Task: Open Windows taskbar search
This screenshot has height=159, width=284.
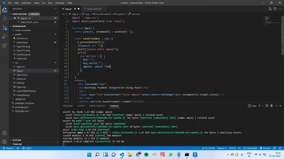Action: pyautogui.click(x=97, y=155)
